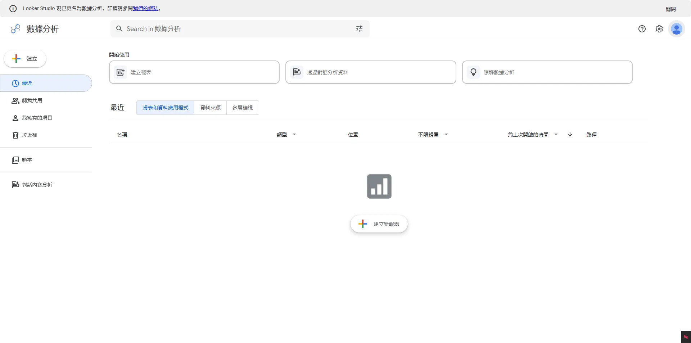This screenshot has height=343, width=691.
Task: Open 垃圾桶 in the sidebar
Action: click(46, 135)
